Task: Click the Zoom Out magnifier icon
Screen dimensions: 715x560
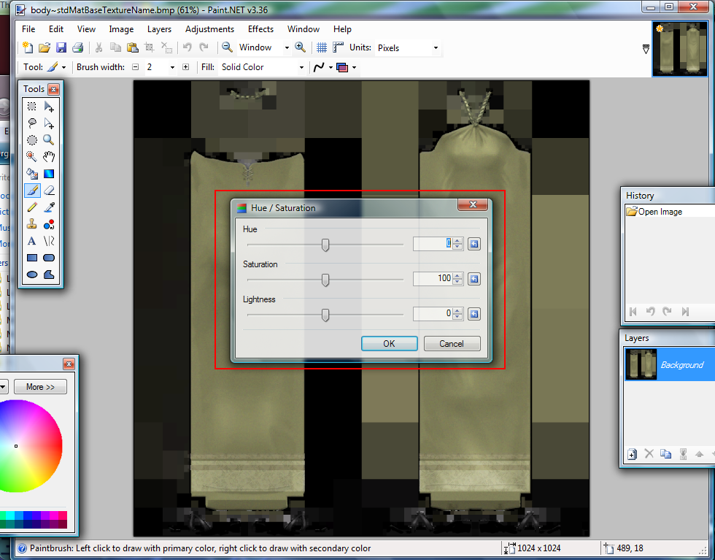Action: tap(227, 47)
